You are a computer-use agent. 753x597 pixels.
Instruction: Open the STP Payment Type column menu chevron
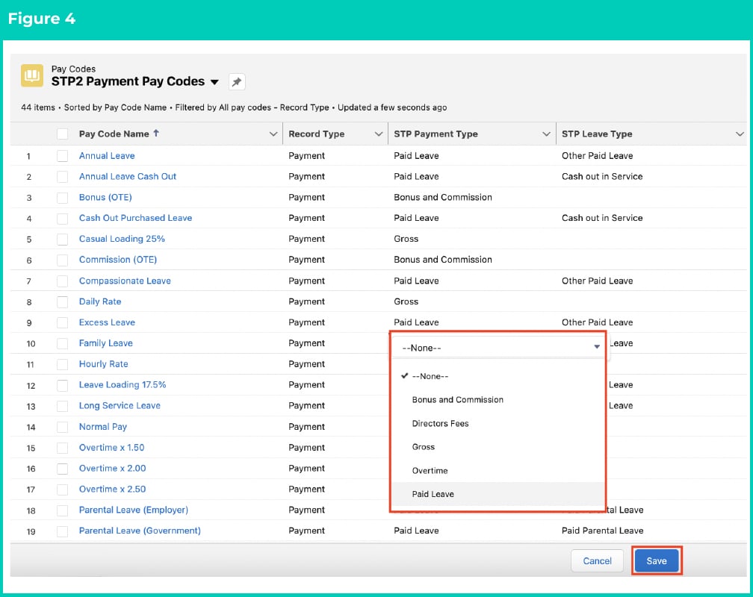point(546,134)
